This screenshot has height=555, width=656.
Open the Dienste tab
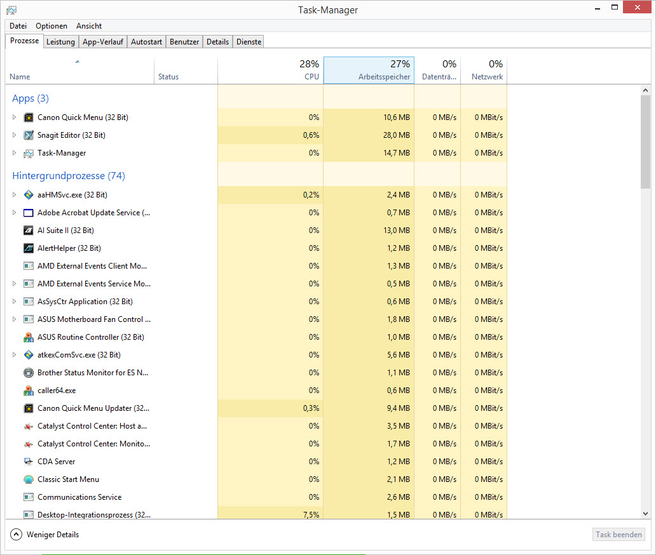[249, 42]
